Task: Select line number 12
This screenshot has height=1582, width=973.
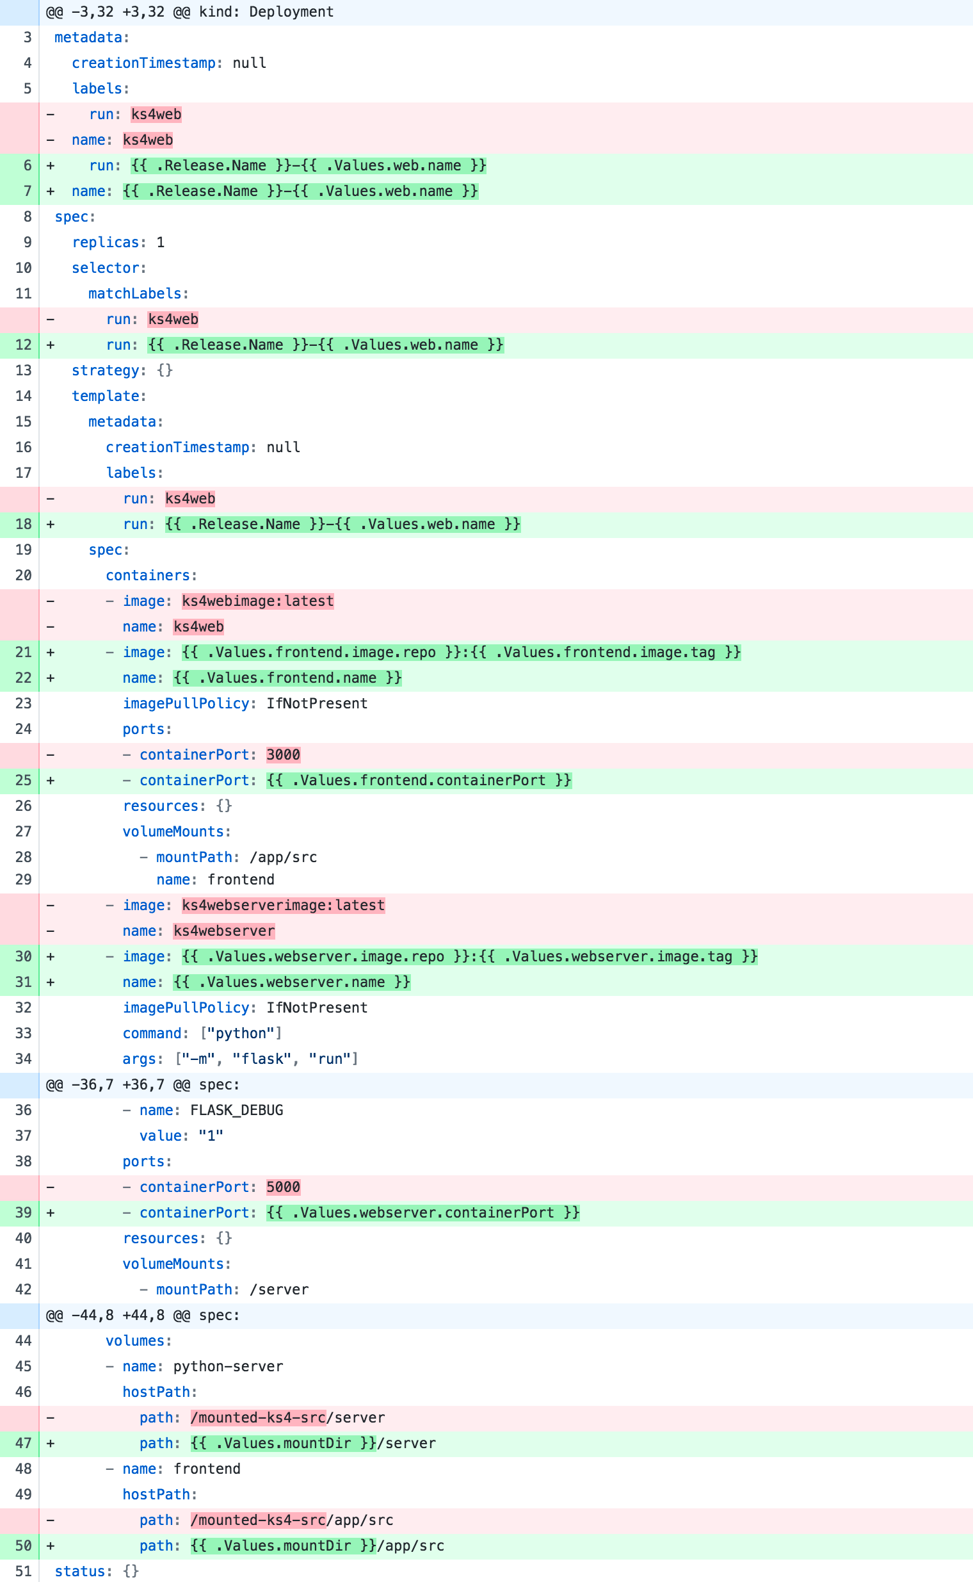Action: tap(23, 345)
